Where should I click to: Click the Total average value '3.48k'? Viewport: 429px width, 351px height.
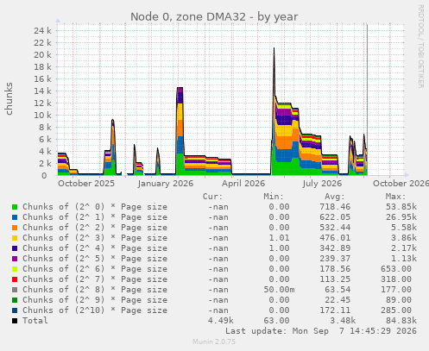tap(343, 321)
